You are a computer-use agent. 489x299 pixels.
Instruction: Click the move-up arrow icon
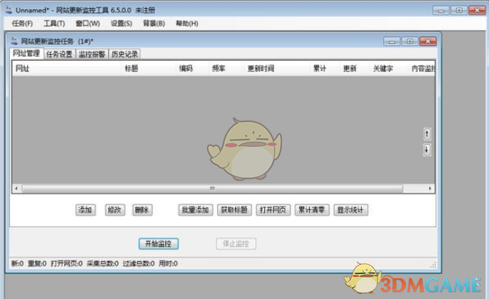click(x=427, y=134)
